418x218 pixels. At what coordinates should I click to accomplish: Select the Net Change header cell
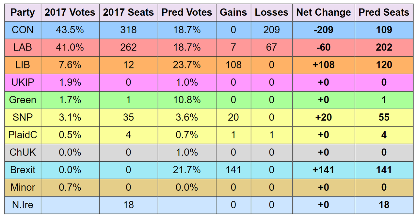point(323,12)
